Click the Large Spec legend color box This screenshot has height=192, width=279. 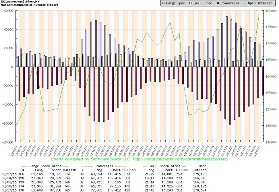pyautogui.click(x=152, y=3)
